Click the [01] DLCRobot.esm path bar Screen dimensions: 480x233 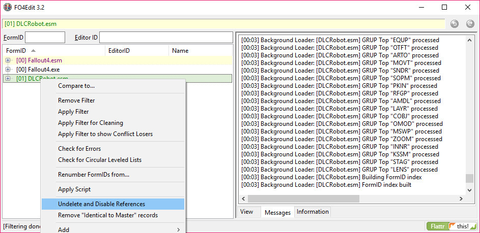223,24
